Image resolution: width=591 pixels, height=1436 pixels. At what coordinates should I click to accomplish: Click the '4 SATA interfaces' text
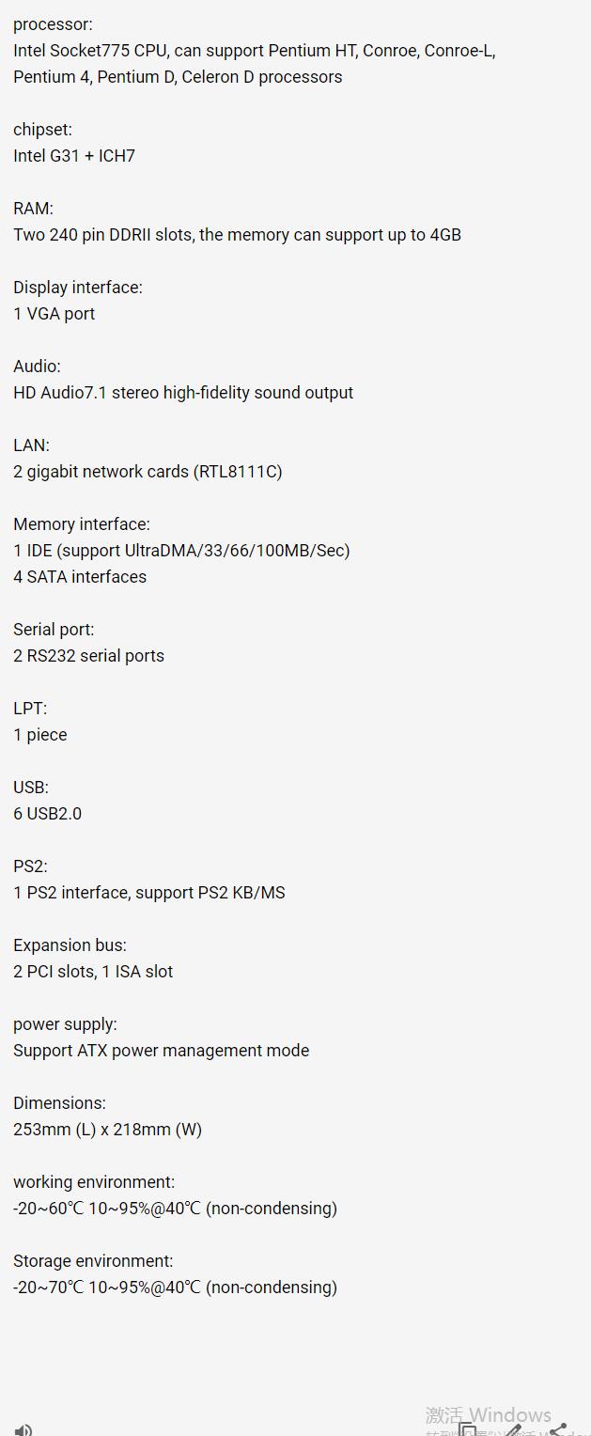80,577
